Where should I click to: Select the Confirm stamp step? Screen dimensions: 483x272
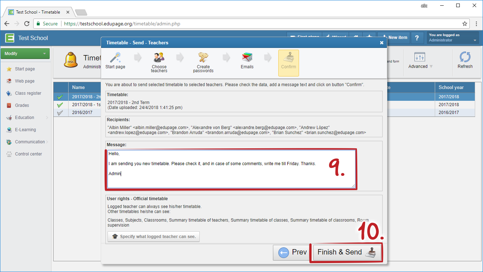[288, 58]
